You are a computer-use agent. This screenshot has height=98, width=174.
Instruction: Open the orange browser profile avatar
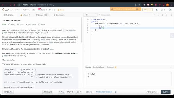(x=167, y=5)
